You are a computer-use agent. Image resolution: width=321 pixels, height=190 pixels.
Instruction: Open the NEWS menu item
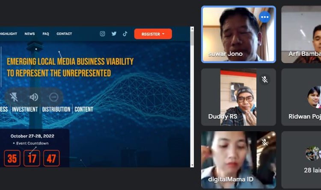pos(30,34)
